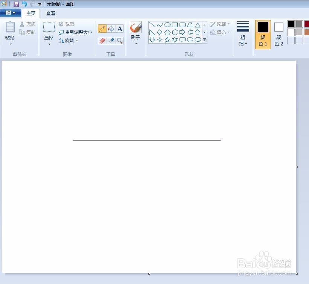
Task: Switch to the 主页 tab
Action: pyautogui.click(x=31, y=14)
